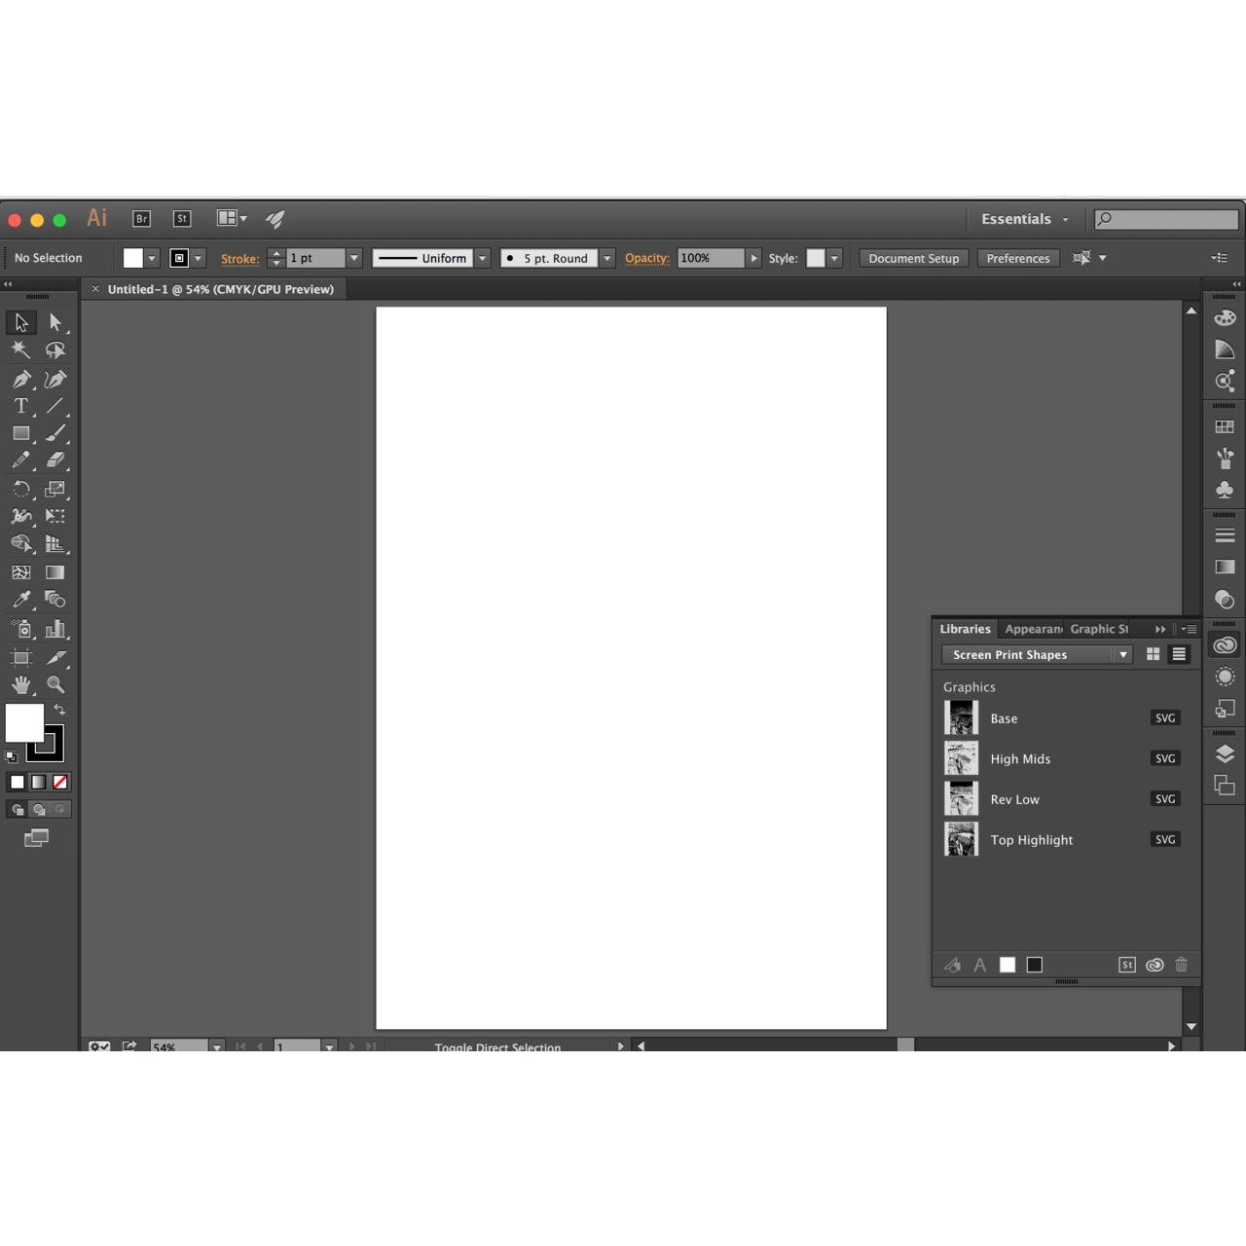Click the Opacity label link
This screenshot has height=1246, width=1246.
pos(647,258)
